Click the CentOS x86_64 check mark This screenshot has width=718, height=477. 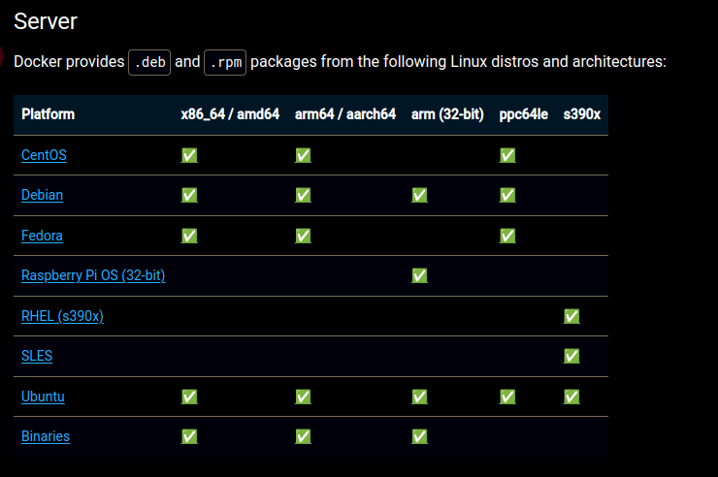[189, 155]
